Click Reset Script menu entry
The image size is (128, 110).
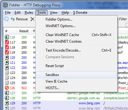pos(77,66)
